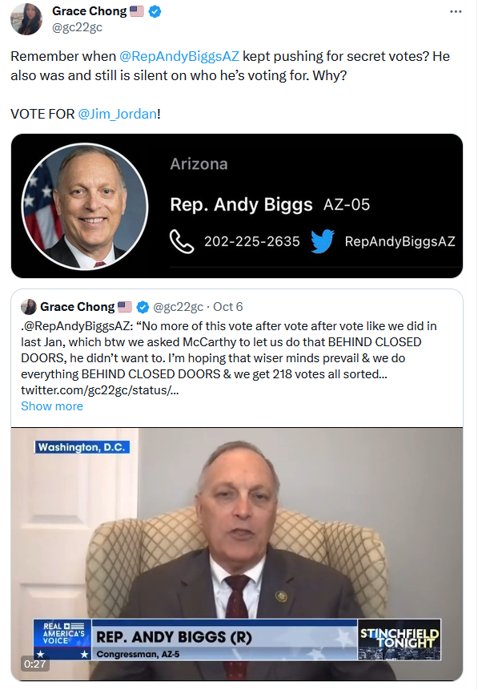Play the Andy Biggs interview video
The width and height of the screenshot is (478, 690).
point(237,554)
